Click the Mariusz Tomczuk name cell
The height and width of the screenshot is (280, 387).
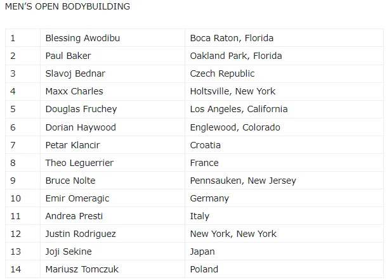click(x=82, y=269)
